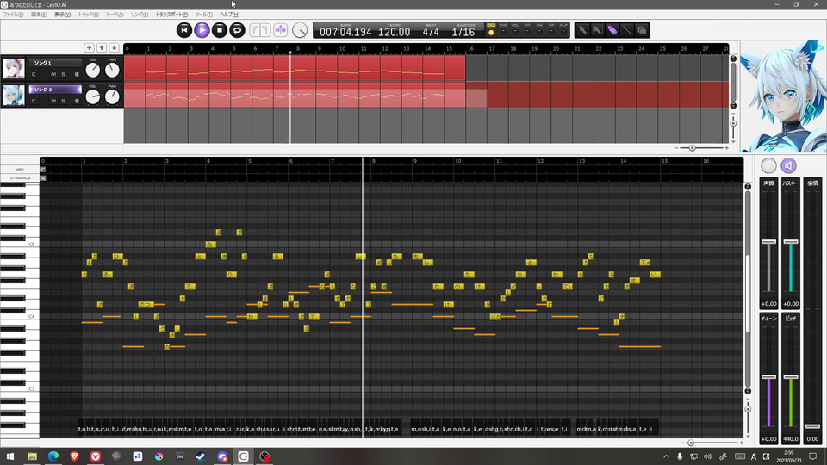Click the ピッチ slider handle

click(791, 377)
